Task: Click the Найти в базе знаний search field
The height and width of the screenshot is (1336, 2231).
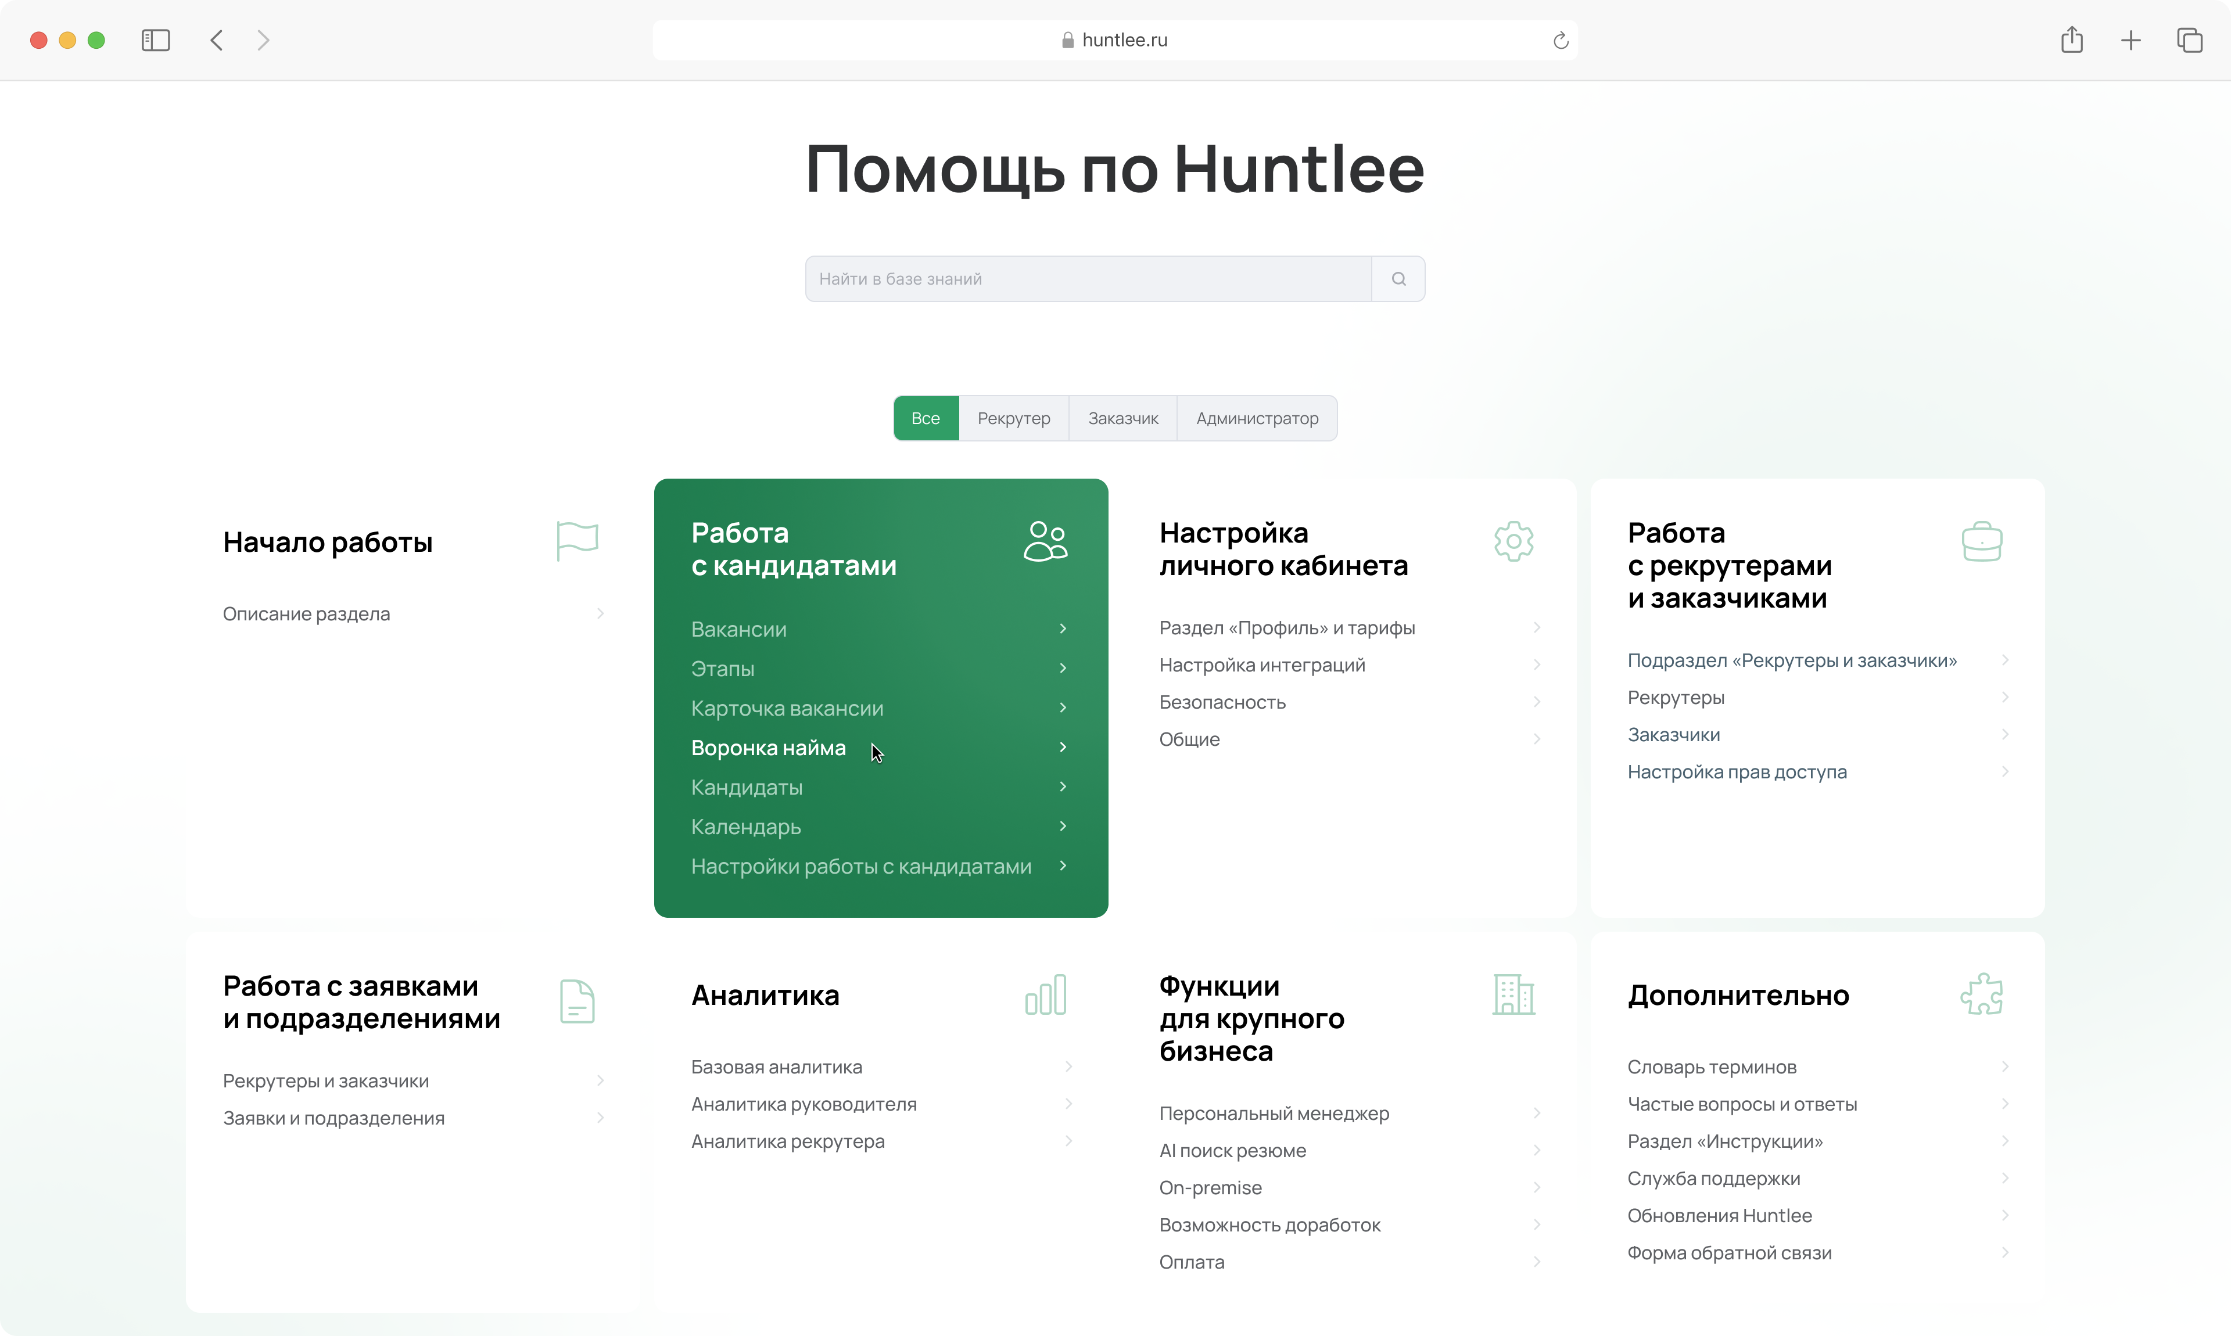Action: 1088,279
